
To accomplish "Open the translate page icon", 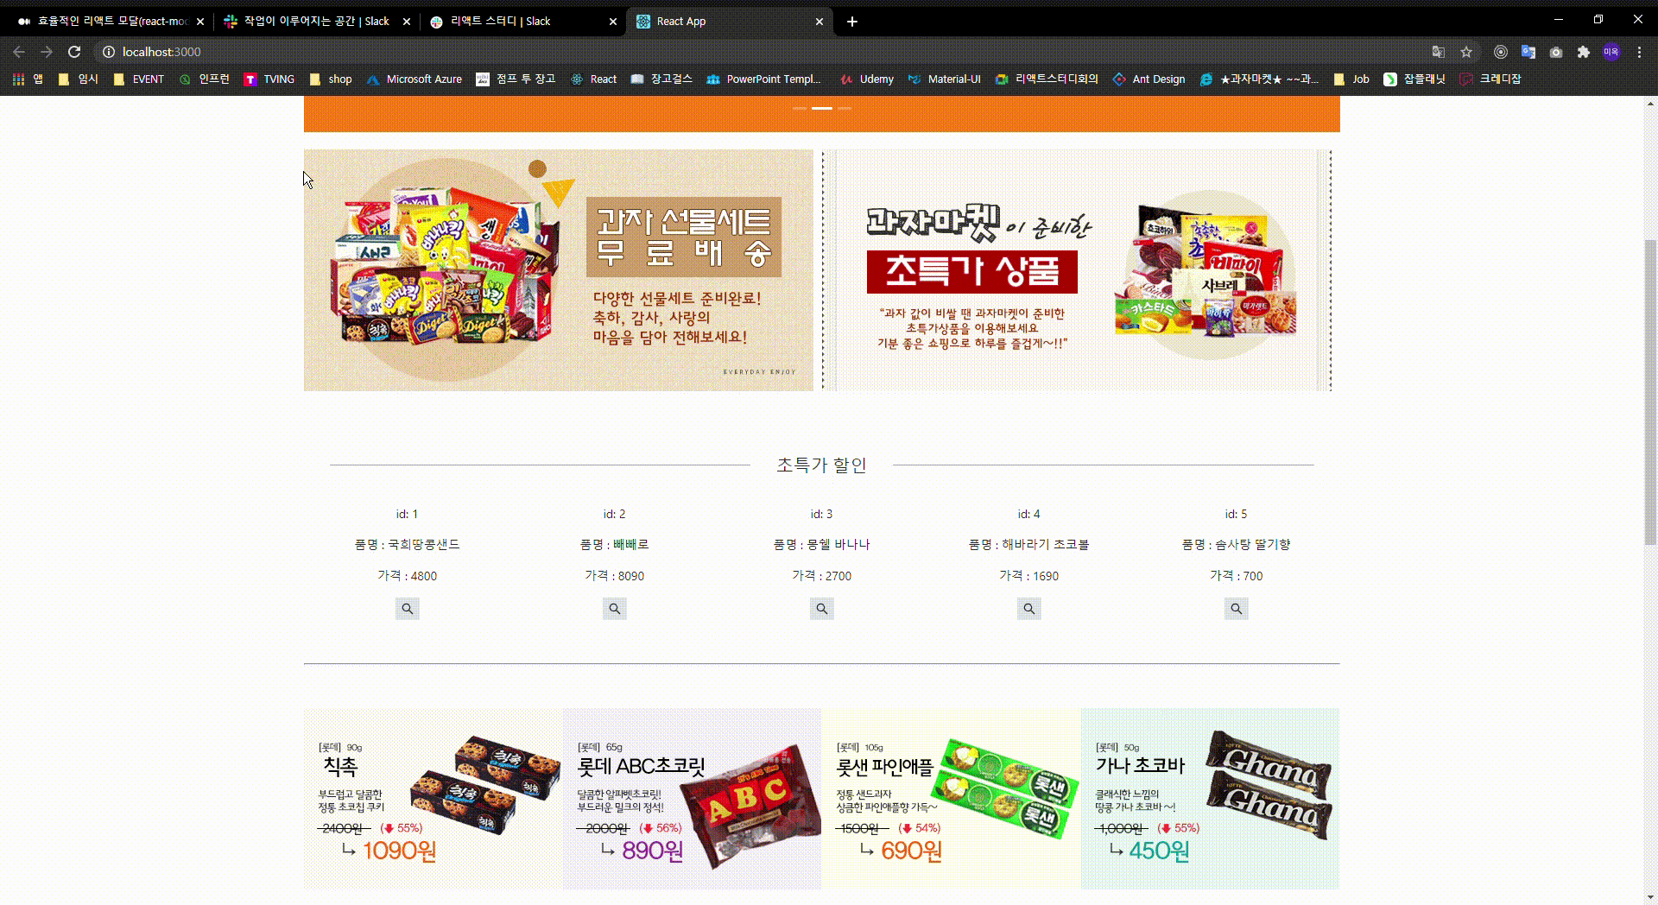I will click(1438, 52).
